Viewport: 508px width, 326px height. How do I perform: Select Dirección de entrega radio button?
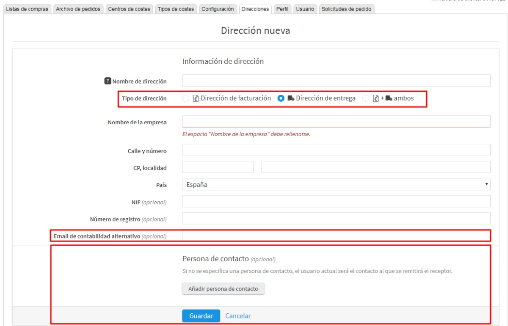click(280, 98)
